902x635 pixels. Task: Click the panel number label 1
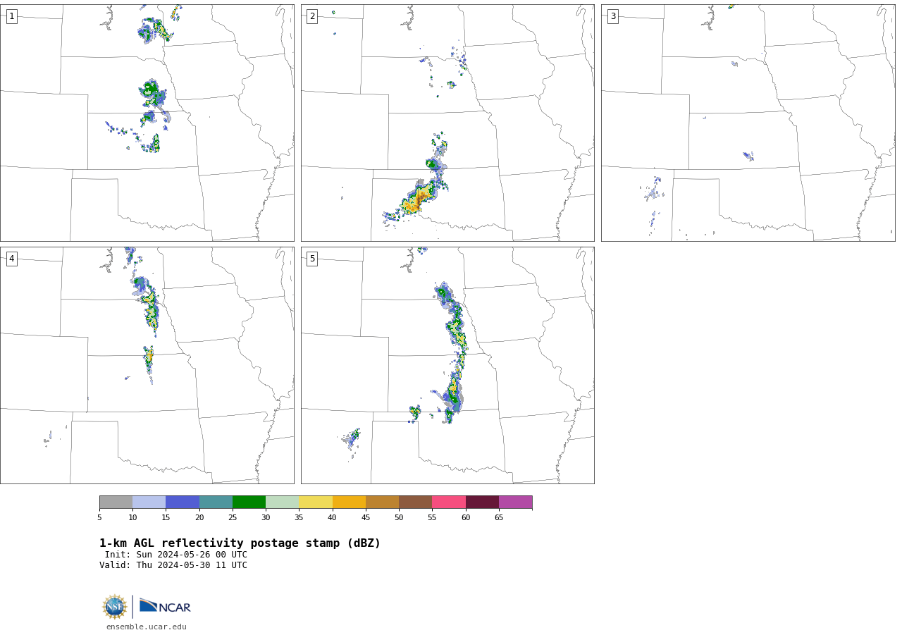pos(11,16)
